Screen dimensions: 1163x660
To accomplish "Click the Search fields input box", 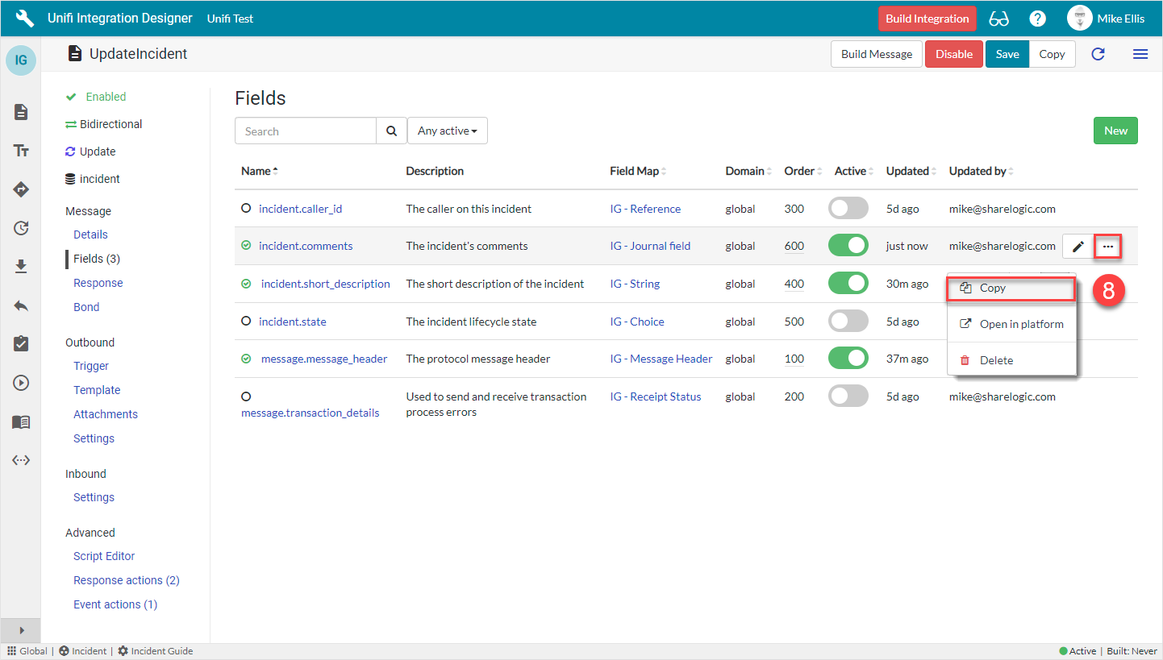I will coord(306,131).
